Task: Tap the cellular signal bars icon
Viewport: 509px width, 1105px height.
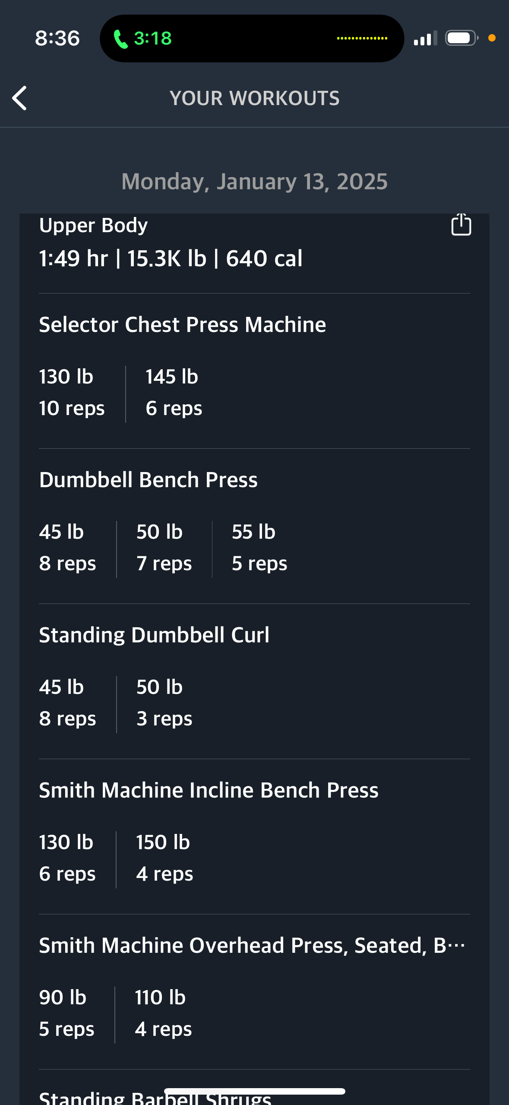Action: point(425,38)
